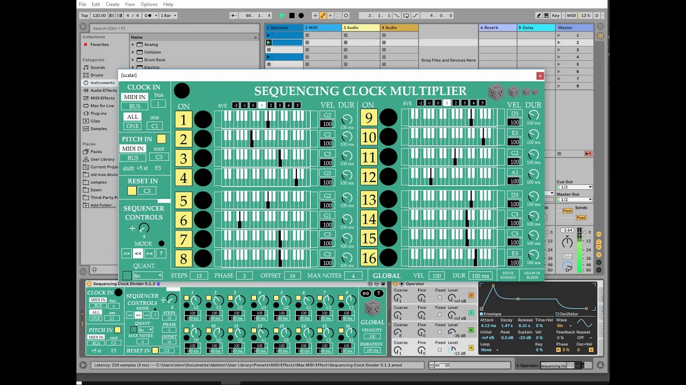Screen dimensions: 686x385
Task: Click the forward >> sequencer mode button
Action: (126, 253)
